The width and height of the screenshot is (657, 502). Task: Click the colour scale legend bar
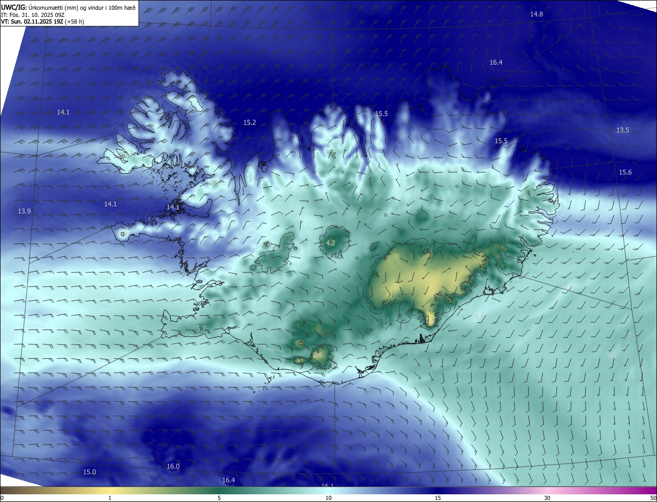pos(328,491)
